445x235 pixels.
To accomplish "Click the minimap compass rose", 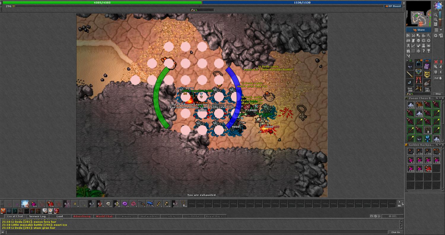I will 438,6.
